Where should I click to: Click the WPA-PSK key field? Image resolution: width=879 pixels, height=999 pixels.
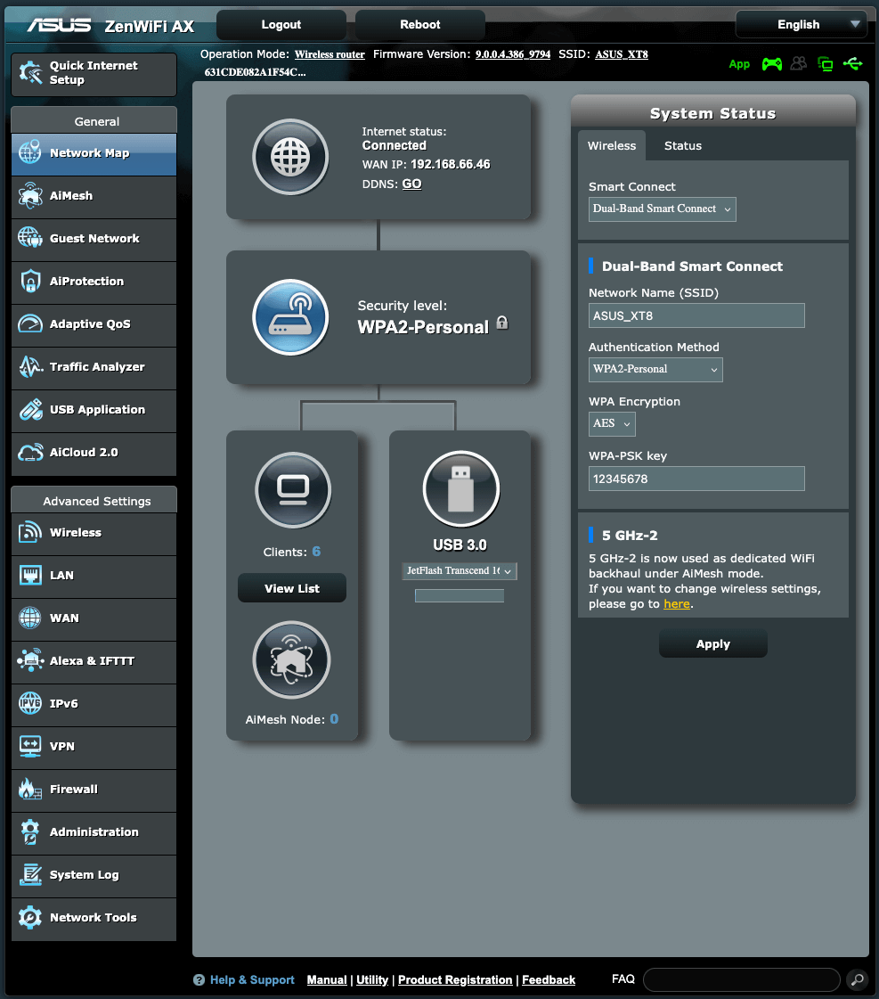(x=696, y=479)
